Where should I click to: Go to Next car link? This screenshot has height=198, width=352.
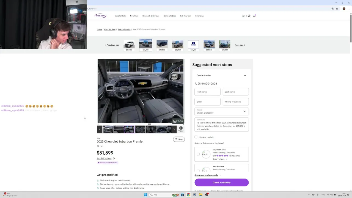click(240, 45)
